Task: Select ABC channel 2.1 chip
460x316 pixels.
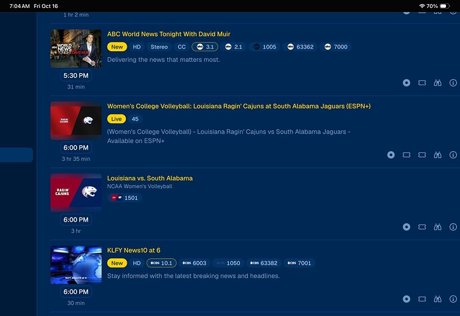Action: pos(233,47)
